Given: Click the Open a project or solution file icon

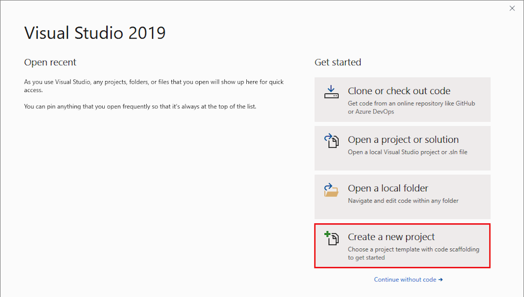Looking at the screenshot, I should 331,141.
